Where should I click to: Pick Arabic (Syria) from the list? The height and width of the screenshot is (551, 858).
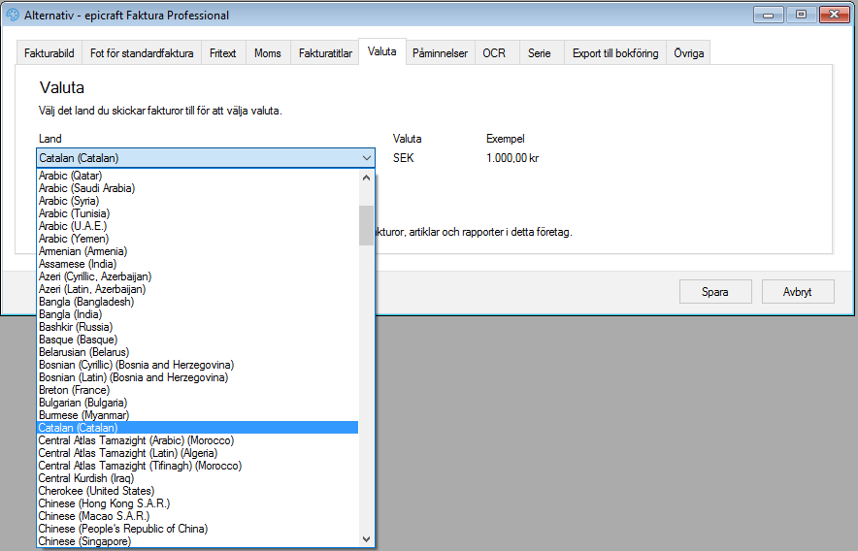coord(198,201)
